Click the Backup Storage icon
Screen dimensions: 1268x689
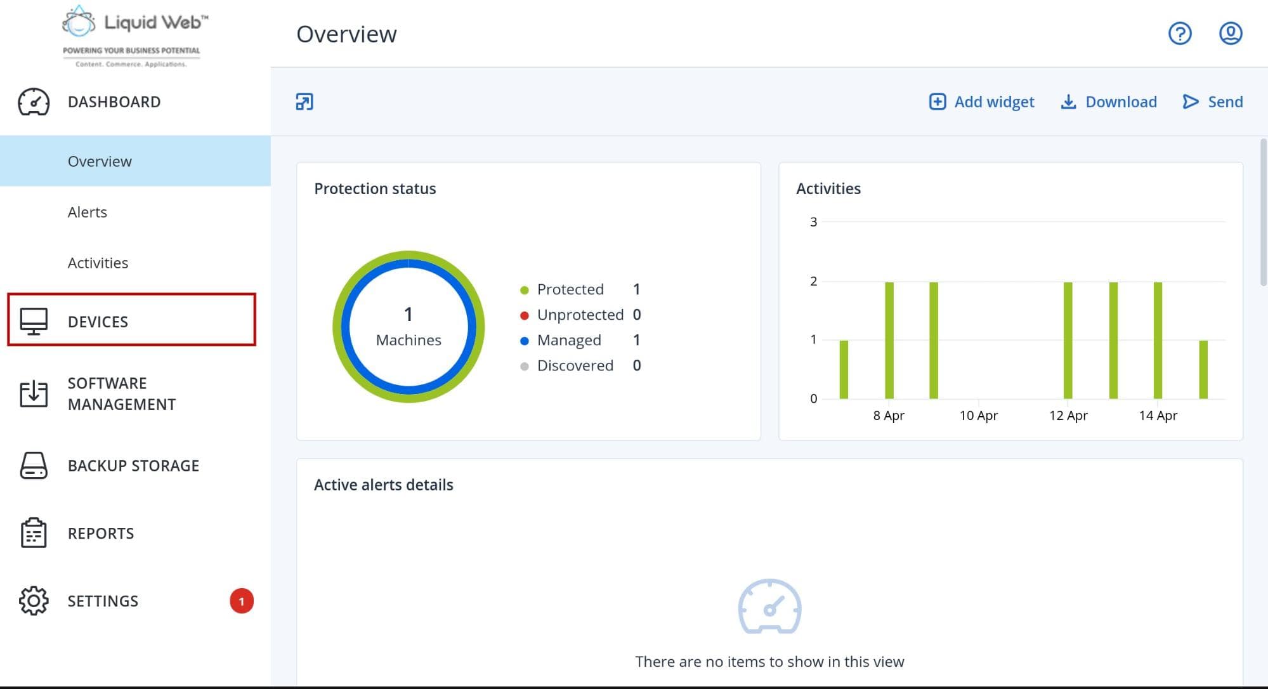coord(33,465)
